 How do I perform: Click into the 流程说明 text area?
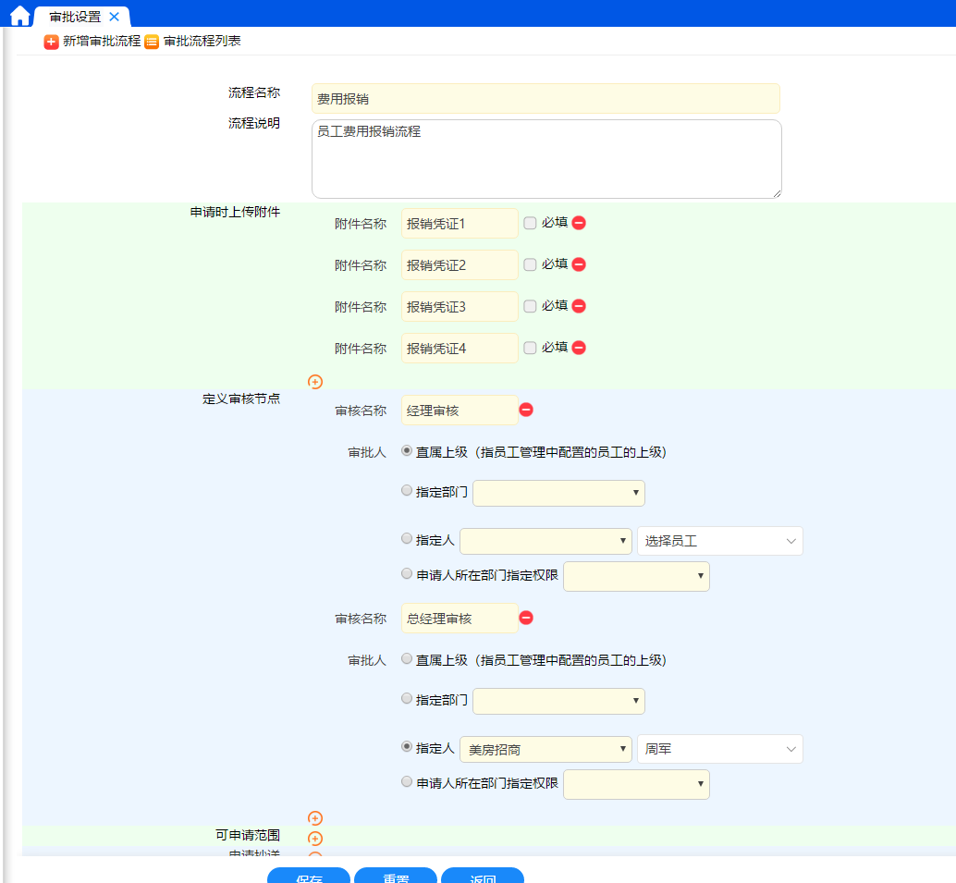tap(545, 159)
